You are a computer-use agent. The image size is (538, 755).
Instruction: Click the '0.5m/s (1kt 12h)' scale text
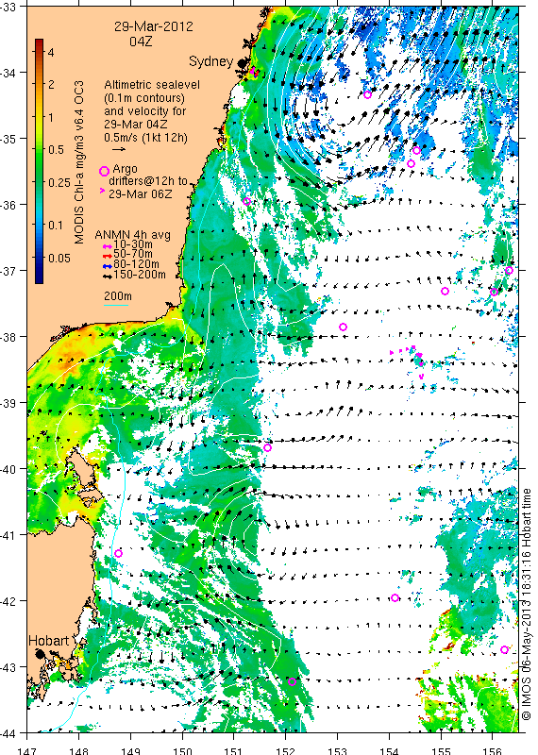click(x=146, y=137)
